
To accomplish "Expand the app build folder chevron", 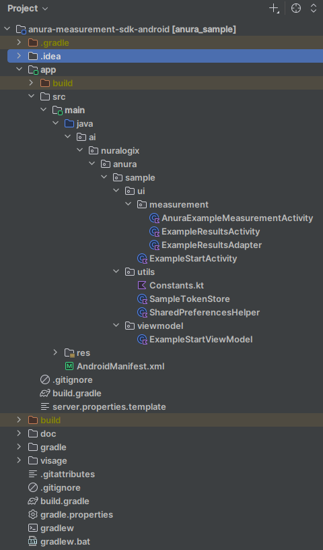I will [31, 83].
